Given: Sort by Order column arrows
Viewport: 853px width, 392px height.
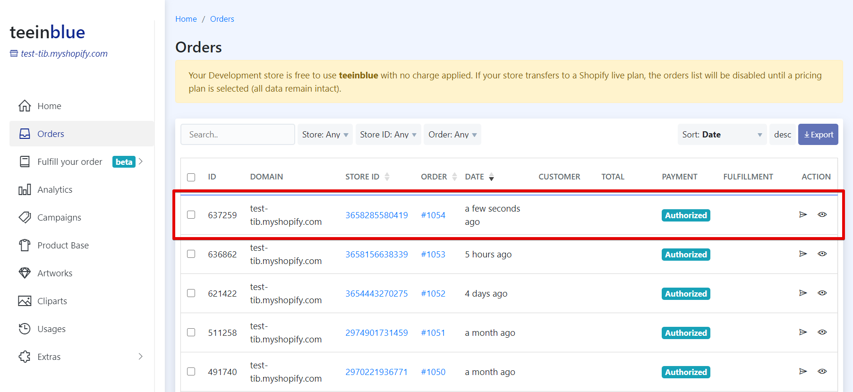Looking at the screenshot, I should pos(454,177).
